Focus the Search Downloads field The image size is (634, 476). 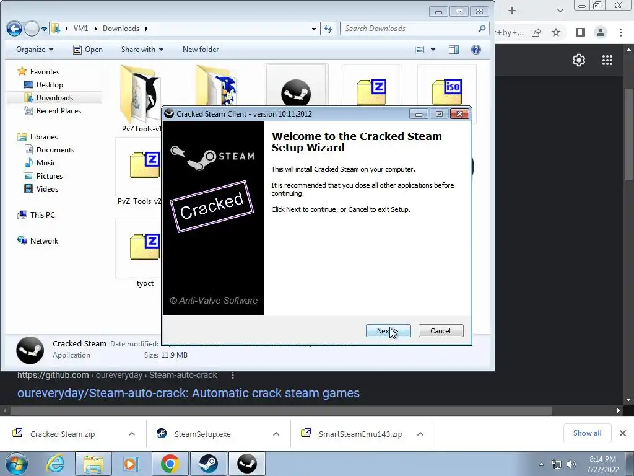point(413,29)
